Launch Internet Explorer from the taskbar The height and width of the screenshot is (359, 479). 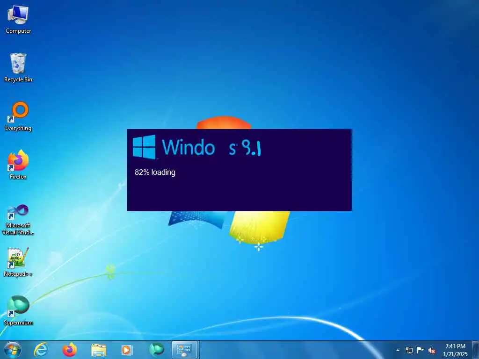pos(41,350)
